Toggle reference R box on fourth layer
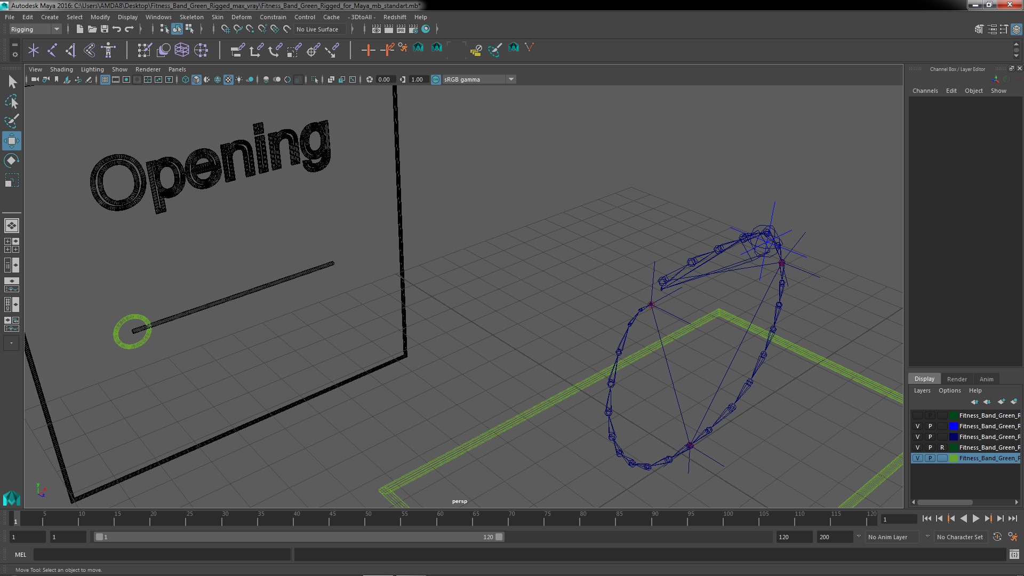 click(942, 447)
